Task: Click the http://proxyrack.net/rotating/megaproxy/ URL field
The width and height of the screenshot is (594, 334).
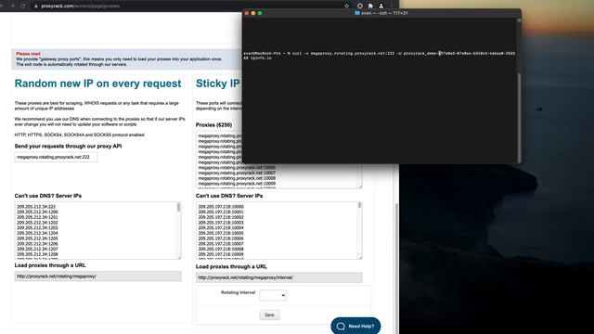Action: tap(97, 276)
